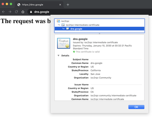Click the Details label
This screenshot has width=152, height=117.
[65, 55]
